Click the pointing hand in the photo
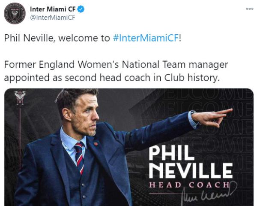The height and width of the screenshot is (206, 257). point(212,118)
